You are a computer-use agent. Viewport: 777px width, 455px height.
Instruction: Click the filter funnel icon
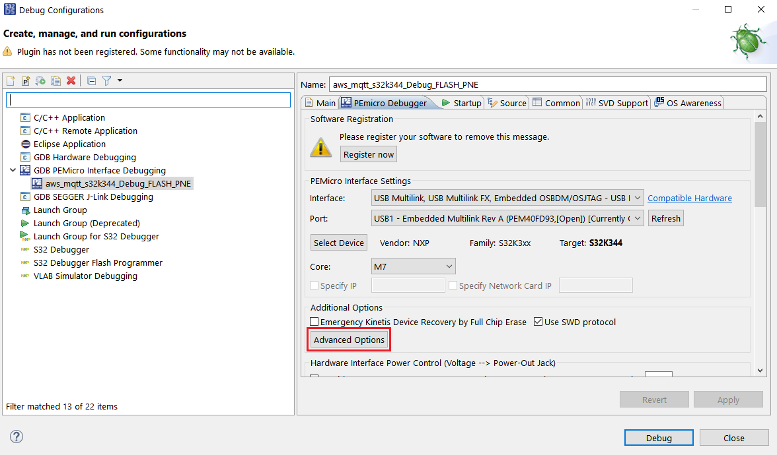(x=106, y=80)
